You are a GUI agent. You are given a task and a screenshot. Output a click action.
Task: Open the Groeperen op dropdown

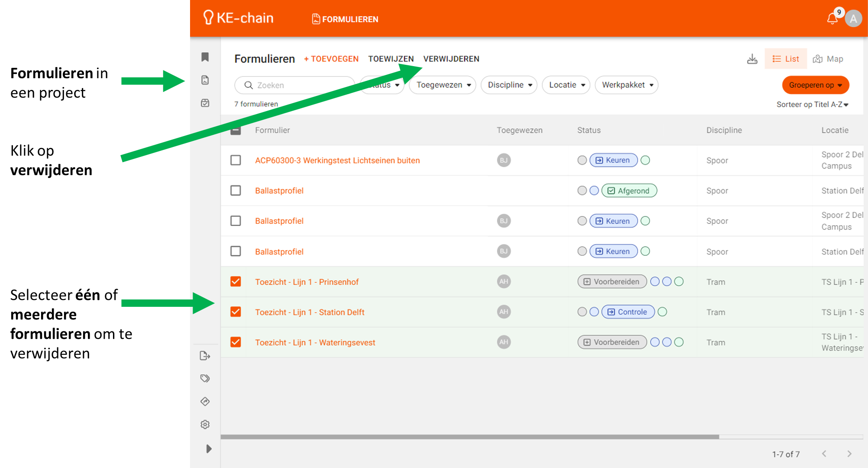[815, 85]
